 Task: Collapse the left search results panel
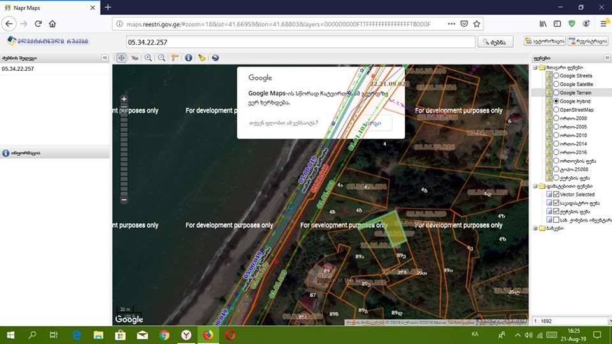click(x=105, y=58)
